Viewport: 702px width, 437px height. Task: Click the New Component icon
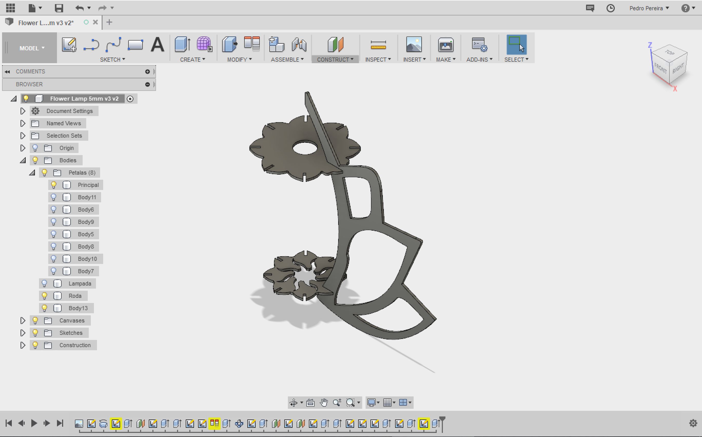[276, 44]
